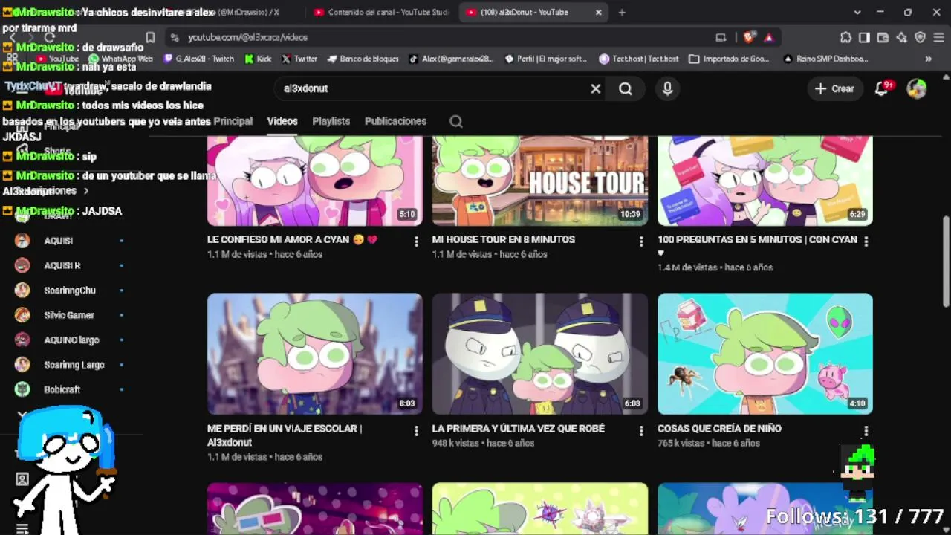This screenshot has height=535, width=951.
Task: Open the Perfil El mejor soft bookmark
Action: [x=546, y=59]
